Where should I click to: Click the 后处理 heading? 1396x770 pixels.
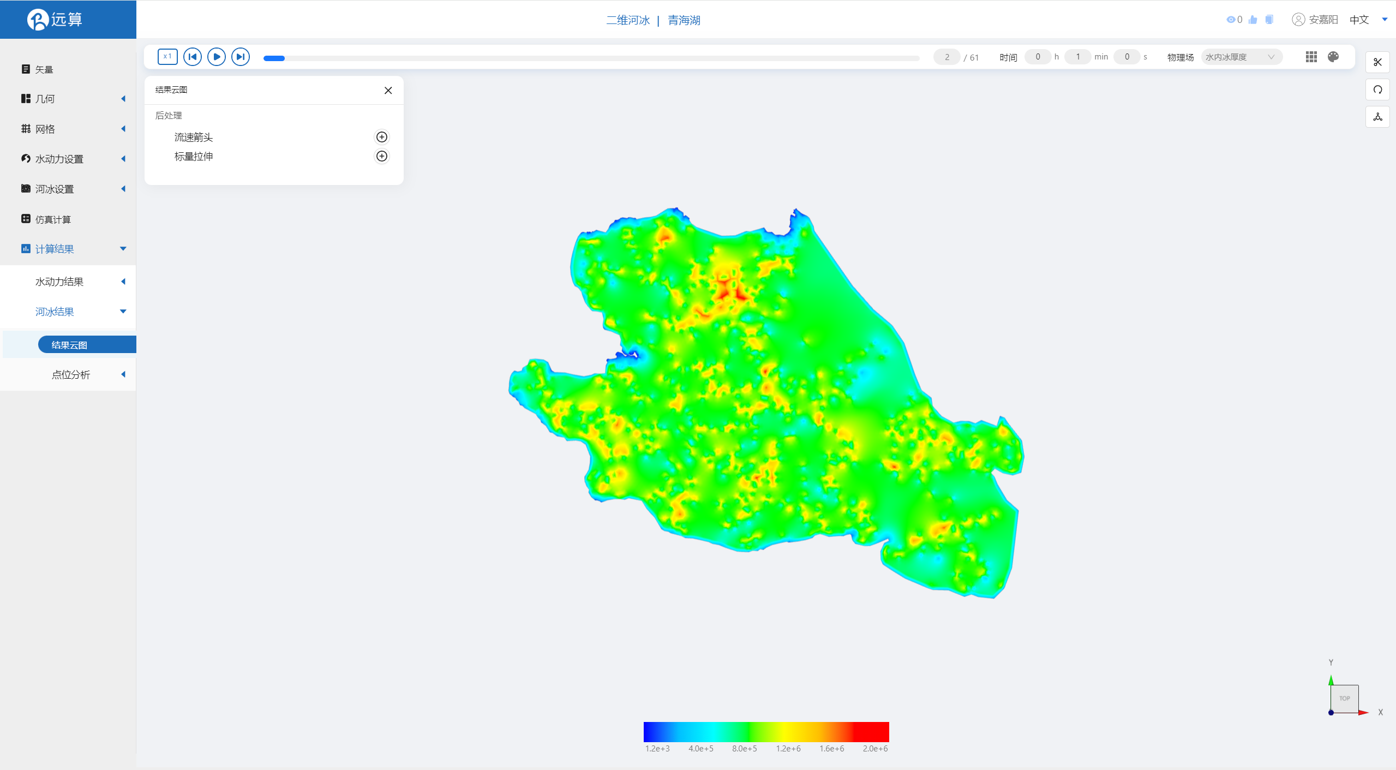[x=169, y=116]
